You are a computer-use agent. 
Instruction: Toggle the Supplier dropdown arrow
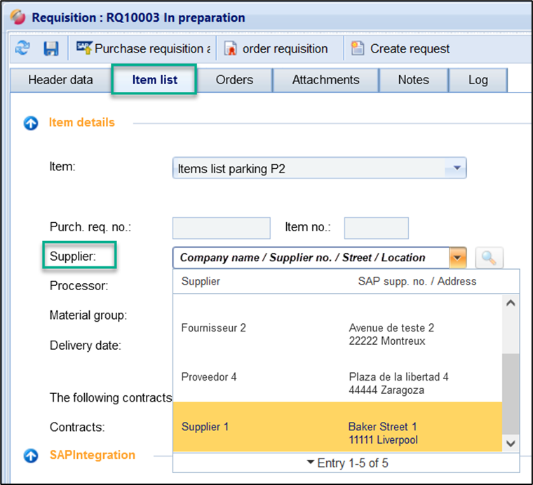[x=458, y=258]
